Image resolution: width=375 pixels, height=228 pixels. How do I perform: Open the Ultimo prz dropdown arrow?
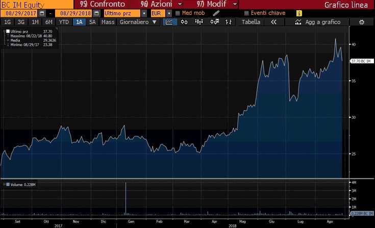tap(144, 13)
